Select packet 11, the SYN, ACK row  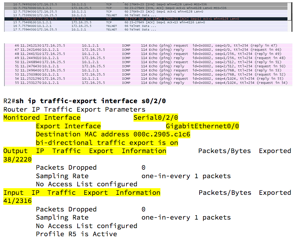146,8
